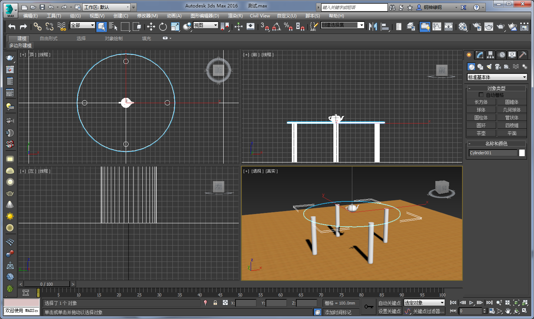
Task: Activate the Select and Link chain tool
Action: 37,26
